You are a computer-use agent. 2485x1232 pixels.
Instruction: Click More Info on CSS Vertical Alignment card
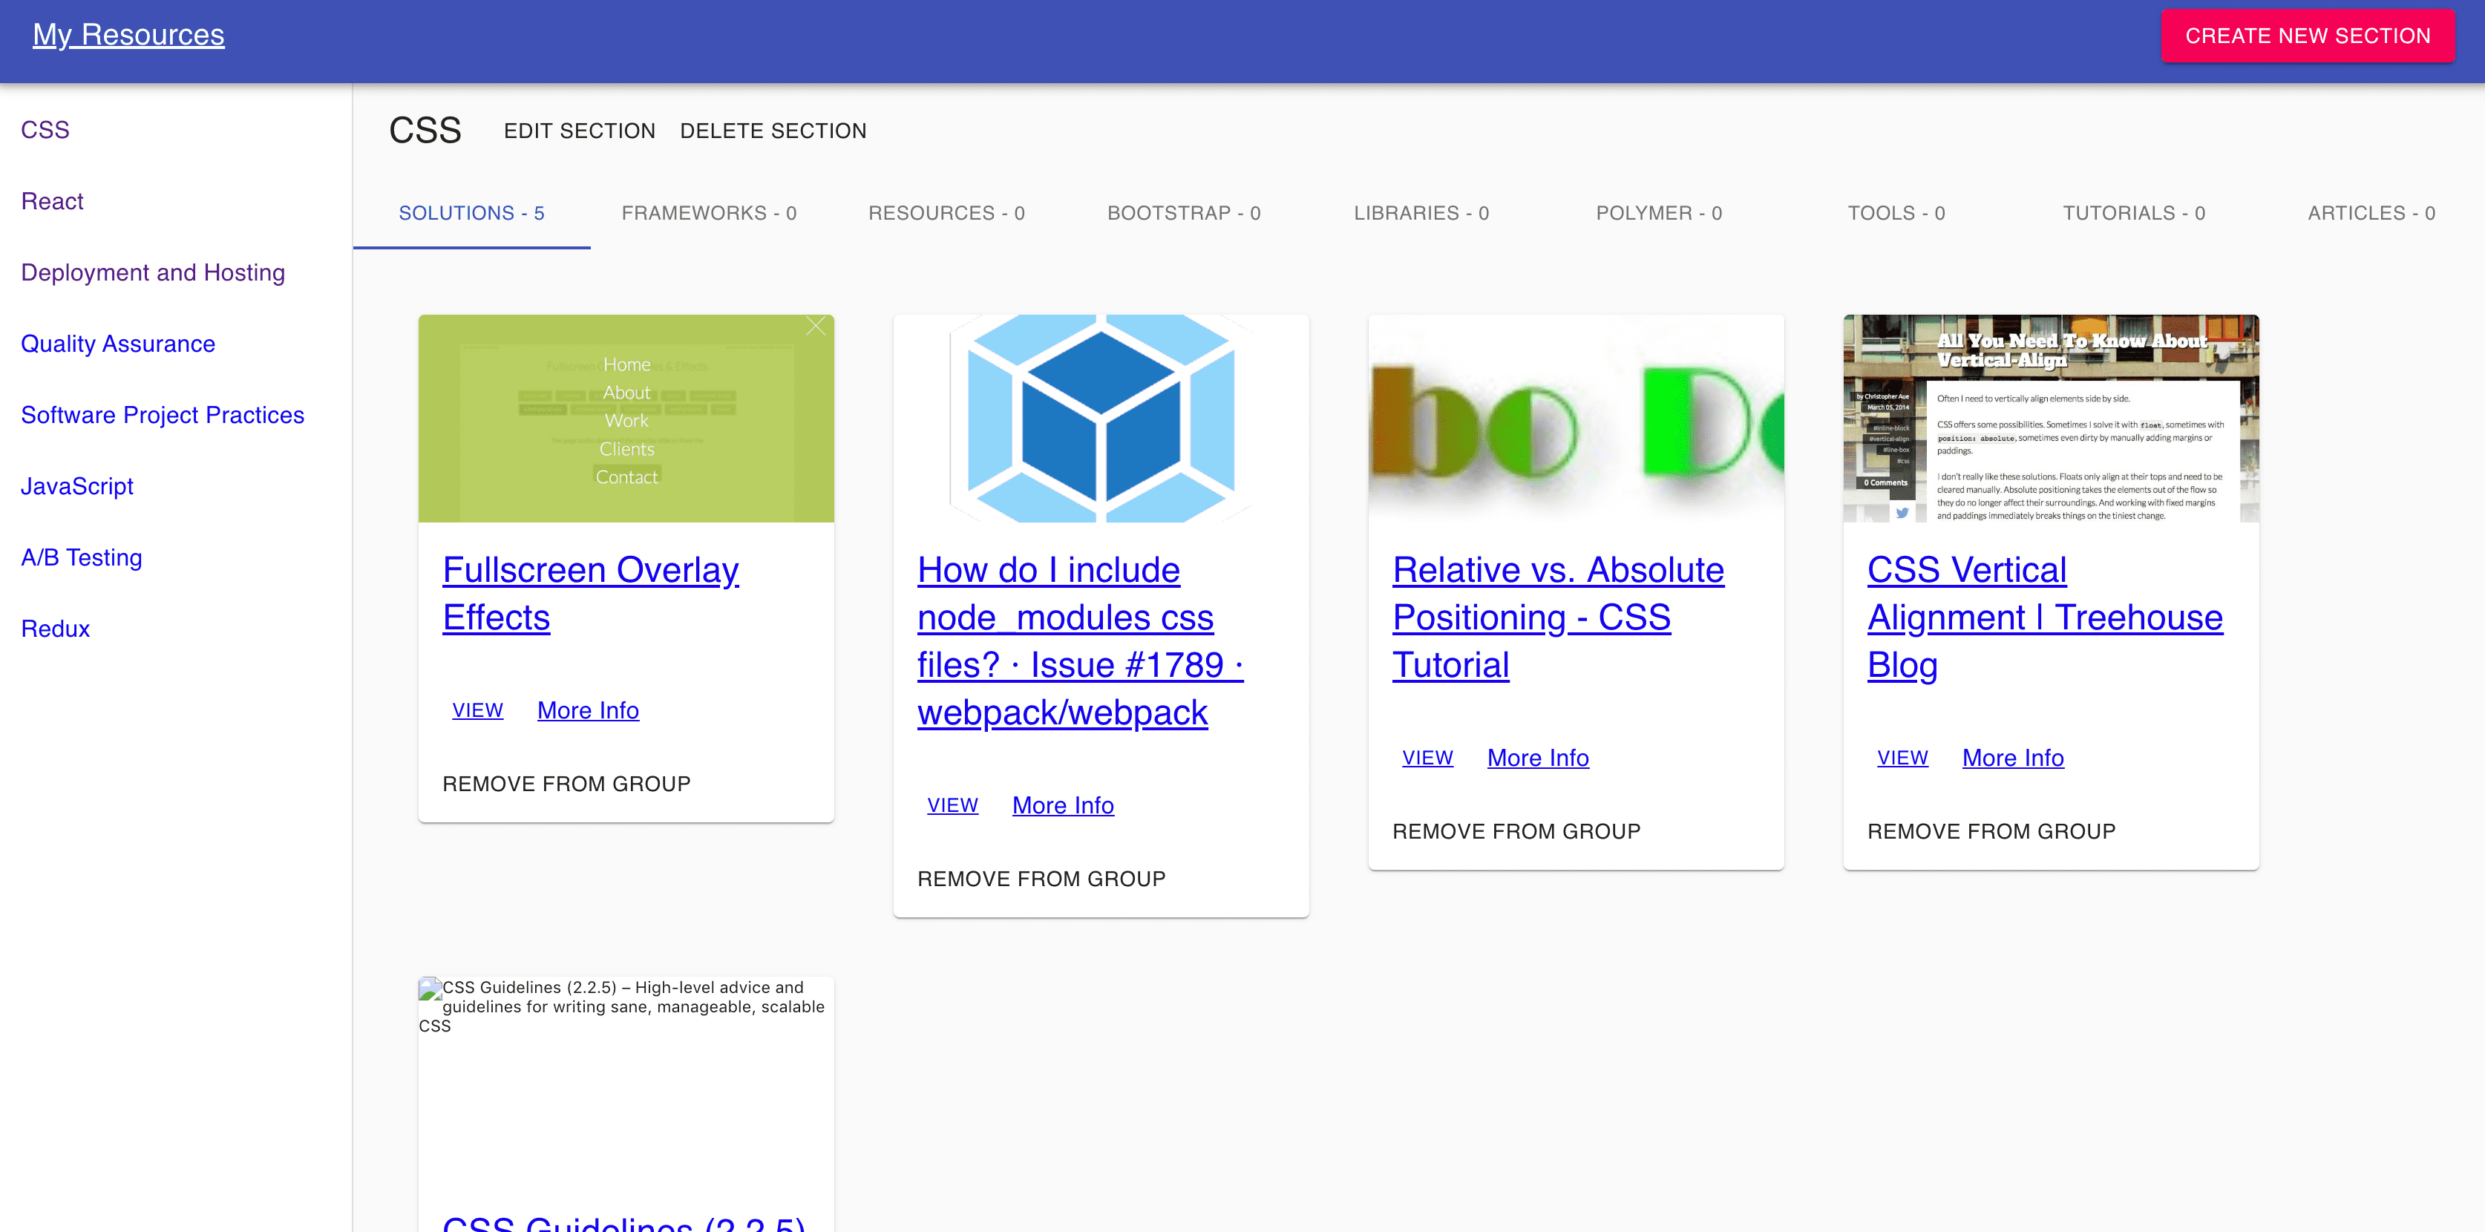click(2012, 757)
